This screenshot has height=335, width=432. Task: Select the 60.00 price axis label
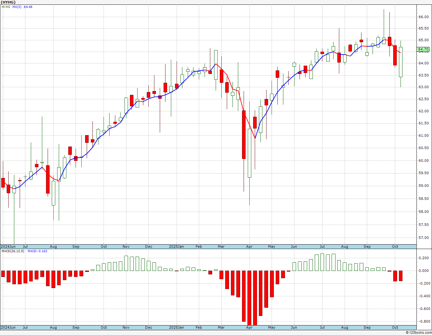(423, 161)
